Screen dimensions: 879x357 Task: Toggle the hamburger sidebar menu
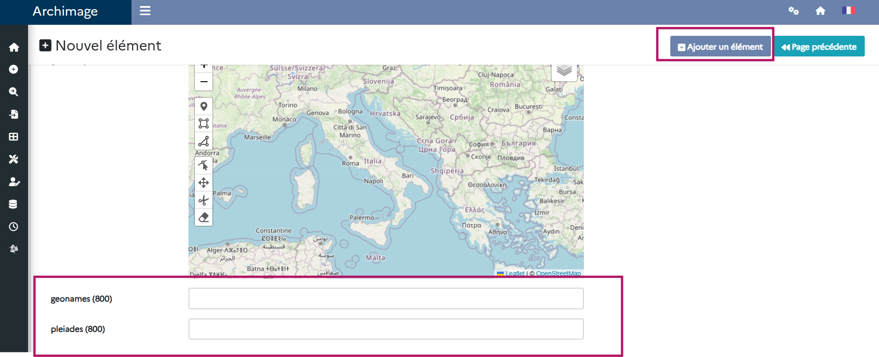point(145,11)
